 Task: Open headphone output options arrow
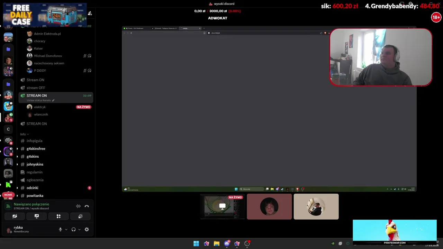[79, 229]
